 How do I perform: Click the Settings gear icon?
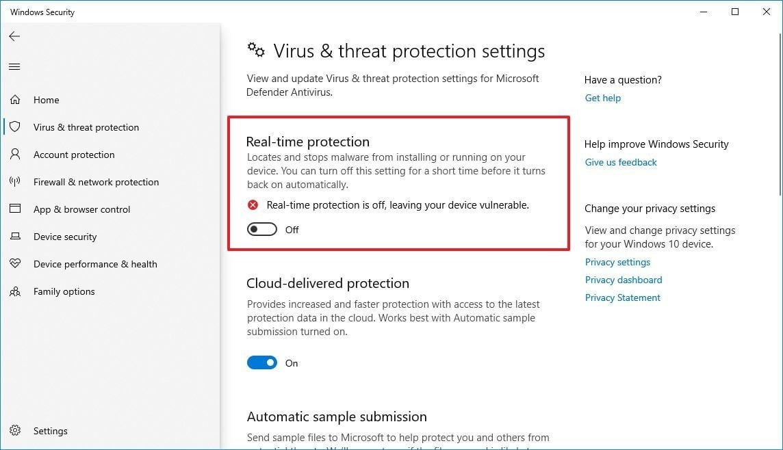15,431
